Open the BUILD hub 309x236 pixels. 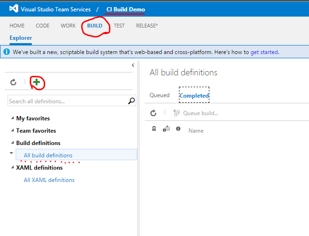coord(95,26)
